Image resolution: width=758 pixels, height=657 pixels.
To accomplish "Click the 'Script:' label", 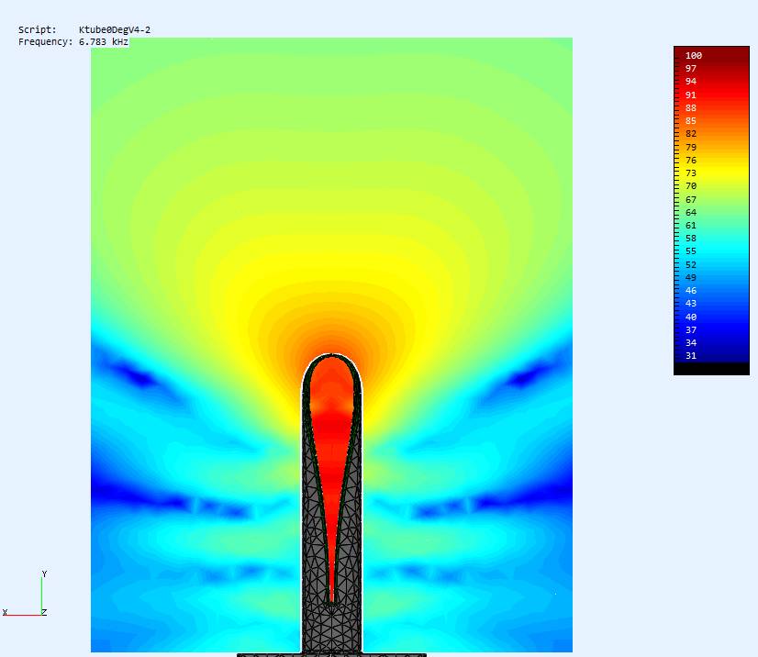I will coord(38,30).
